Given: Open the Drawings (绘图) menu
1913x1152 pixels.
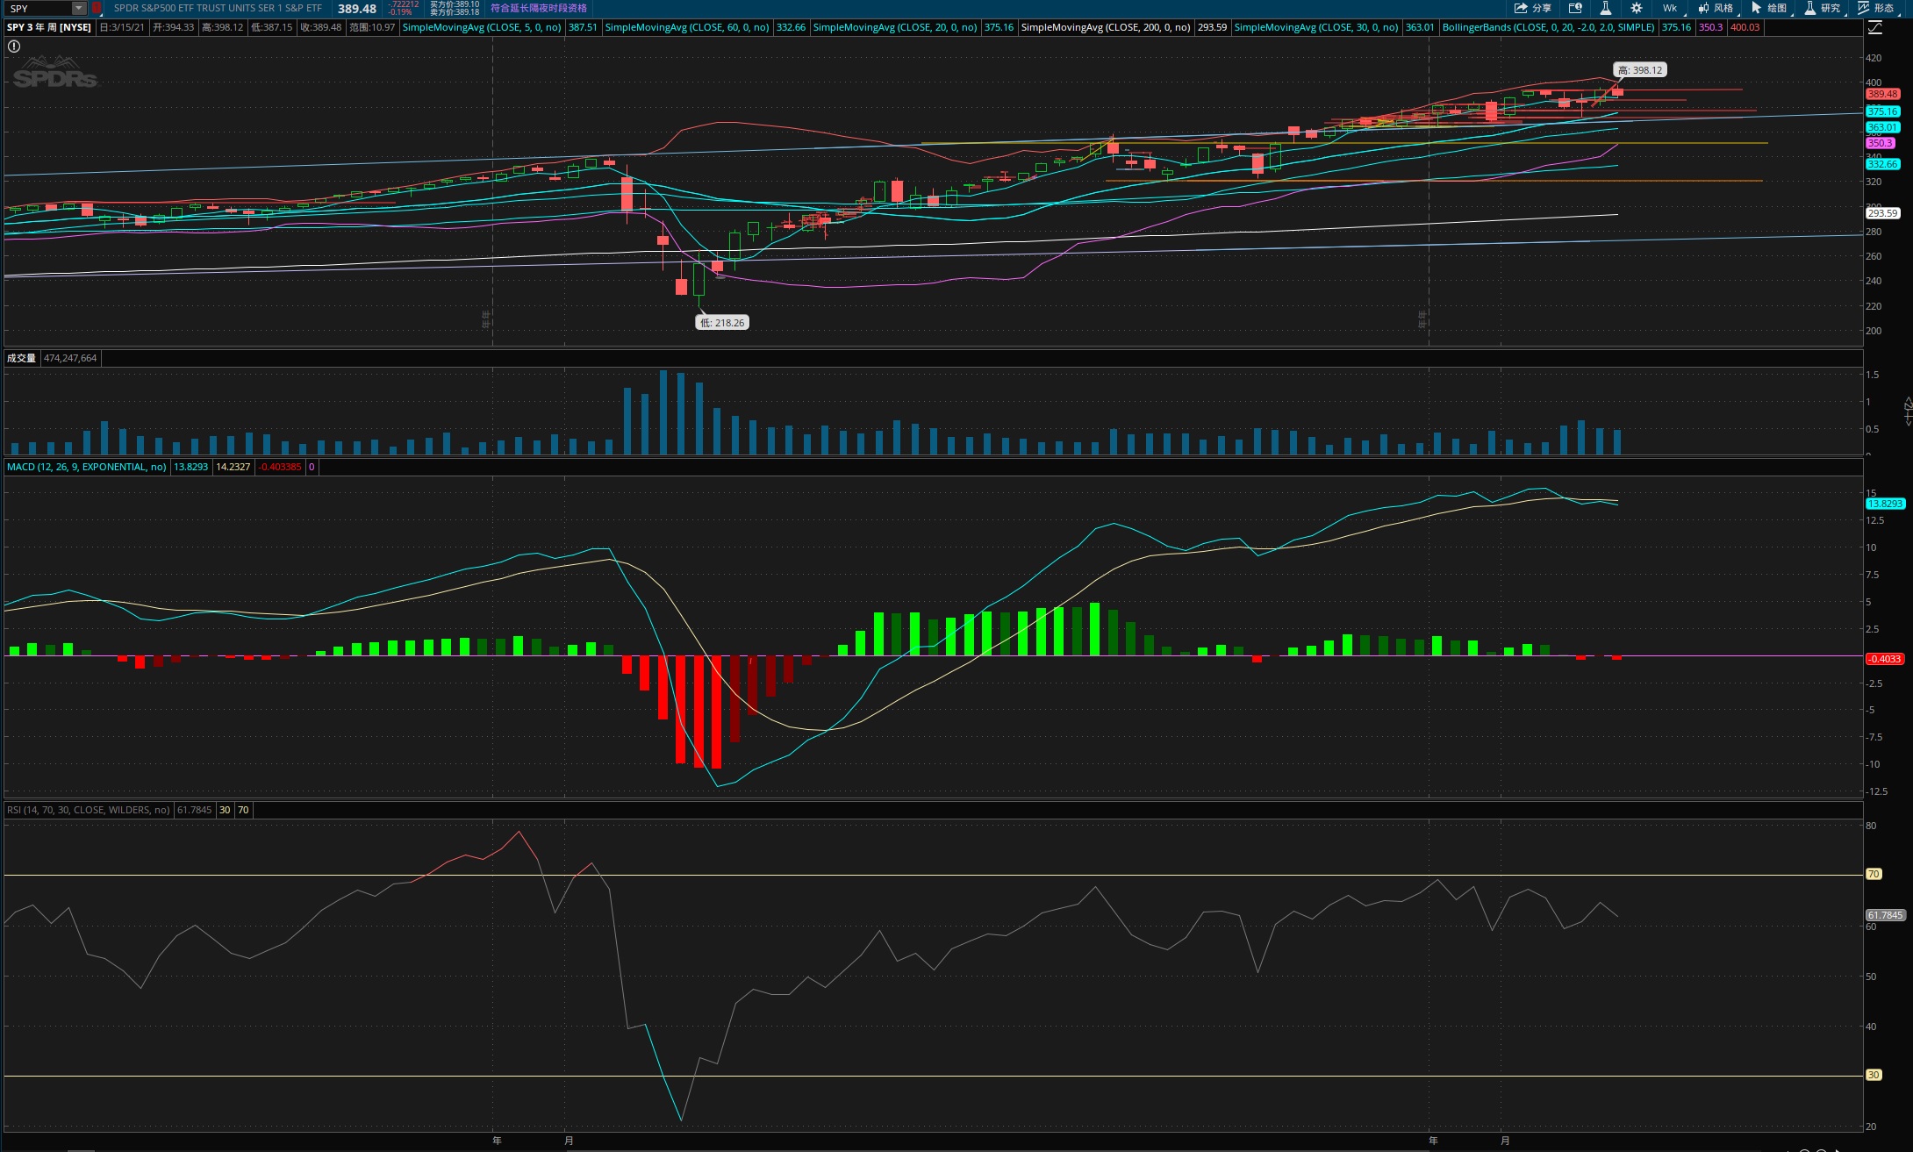Looking at the screenshot, I should point(1769,8).
